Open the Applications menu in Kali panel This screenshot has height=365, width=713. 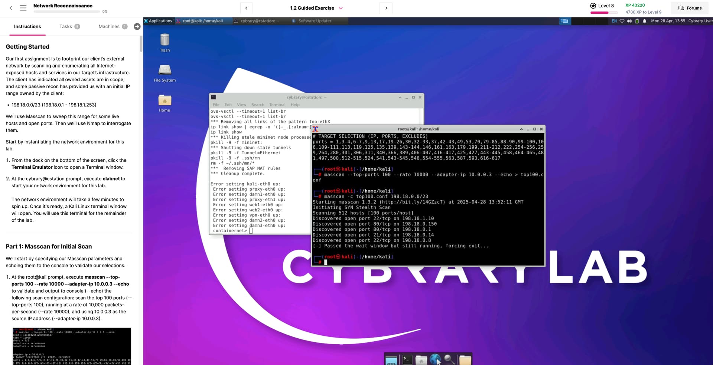pyautogui.click(x=158, y=21)
